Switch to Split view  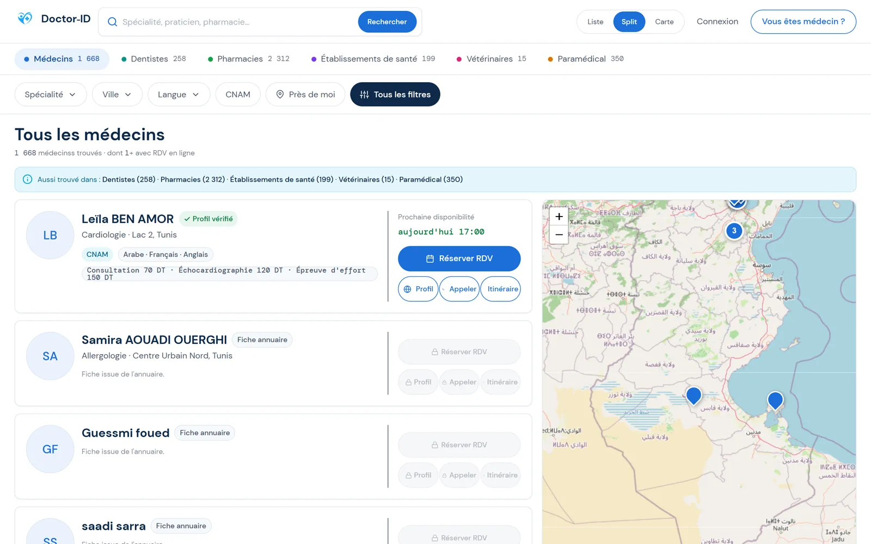[x=629, y=22]
